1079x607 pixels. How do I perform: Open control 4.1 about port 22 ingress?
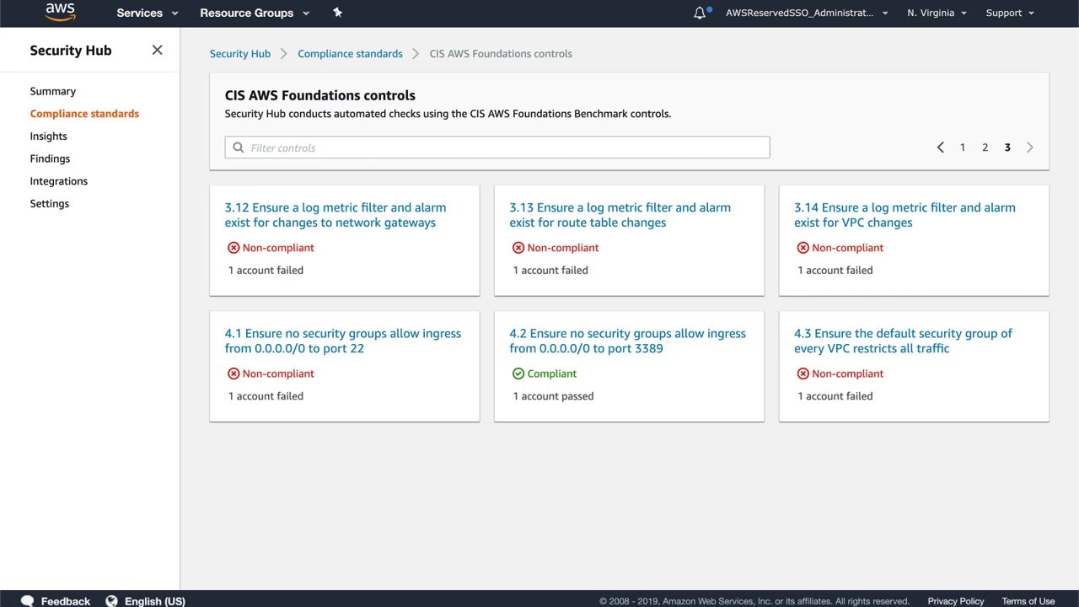coord(342,341)
